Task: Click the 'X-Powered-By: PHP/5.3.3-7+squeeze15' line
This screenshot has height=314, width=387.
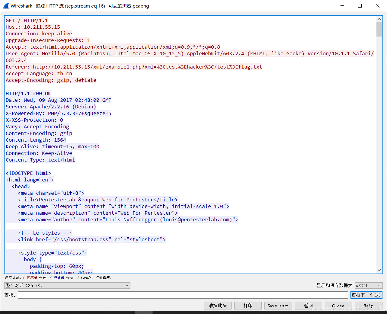Action: [x=59, y=113]
